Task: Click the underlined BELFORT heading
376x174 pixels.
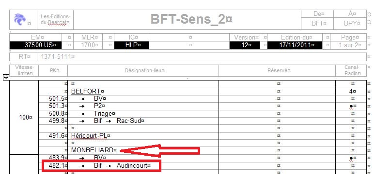Action: tap(86, 91)
